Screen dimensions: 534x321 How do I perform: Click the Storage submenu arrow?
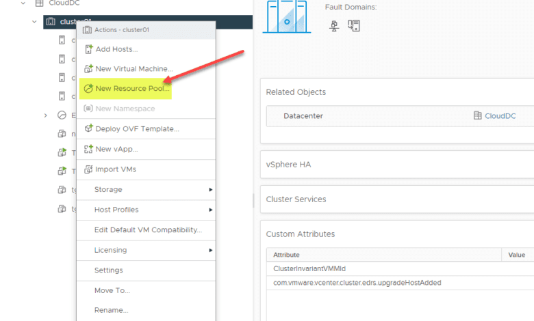(210, 190)
